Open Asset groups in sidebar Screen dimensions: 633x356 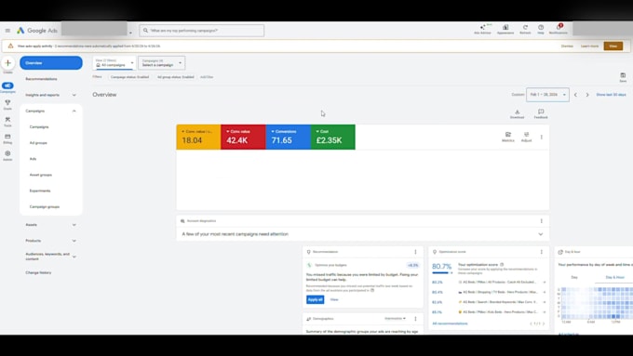[x=41, y=175]
